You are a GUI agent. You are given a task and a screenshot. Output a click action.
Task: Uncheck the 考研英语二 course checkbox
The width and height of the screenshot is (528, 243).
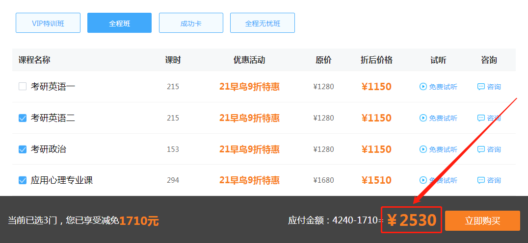23,118
